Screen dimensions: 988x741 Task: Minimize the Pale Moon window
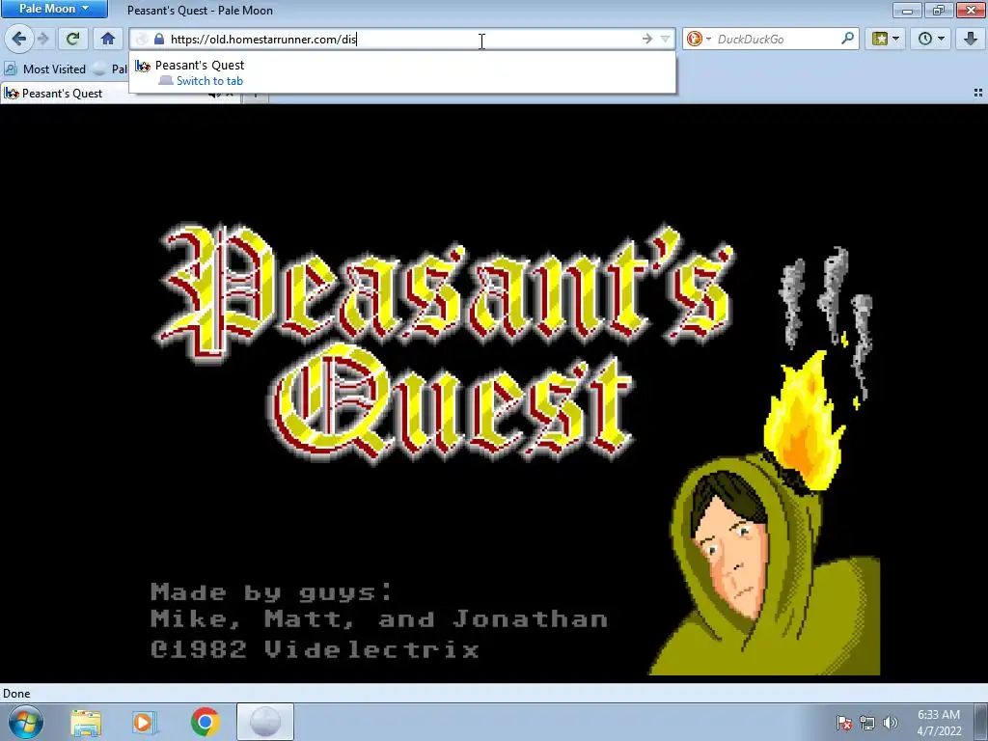pyautogui.click(x=907, y=10)
